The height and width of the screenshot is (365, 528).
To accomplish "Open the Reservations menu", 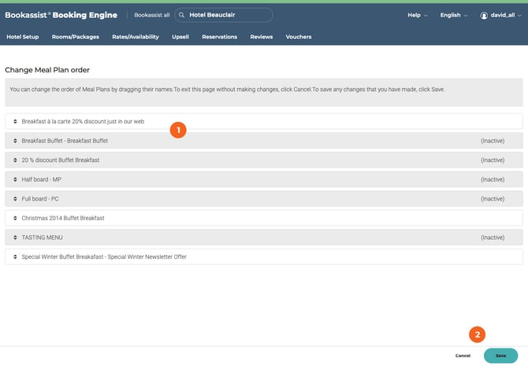I will click(219, 37).
